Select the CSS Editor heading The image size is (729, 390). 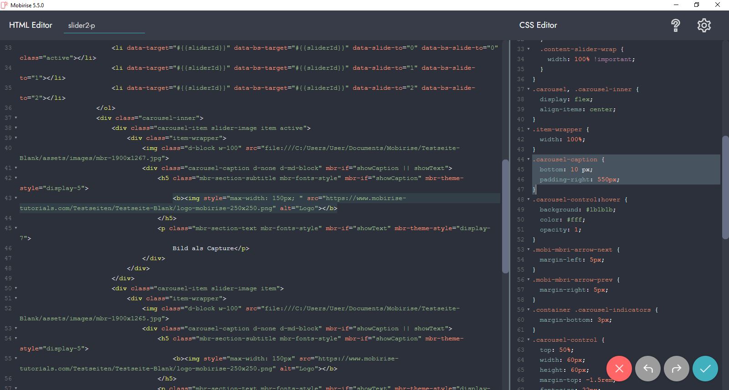pos(538,25)
